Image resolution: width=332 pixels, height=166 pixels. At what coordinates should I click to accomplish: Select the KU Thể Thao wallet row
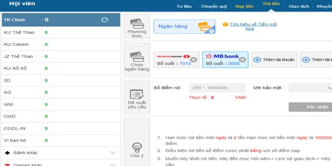pyautogui.click(x=61, y=32)
